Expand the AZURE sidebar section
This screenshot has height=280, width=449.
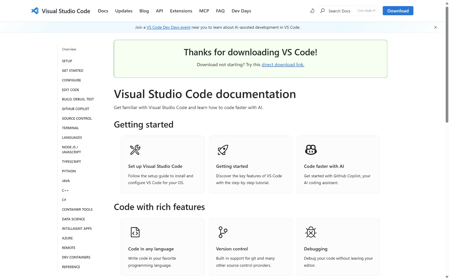click(x=67, y=238)
